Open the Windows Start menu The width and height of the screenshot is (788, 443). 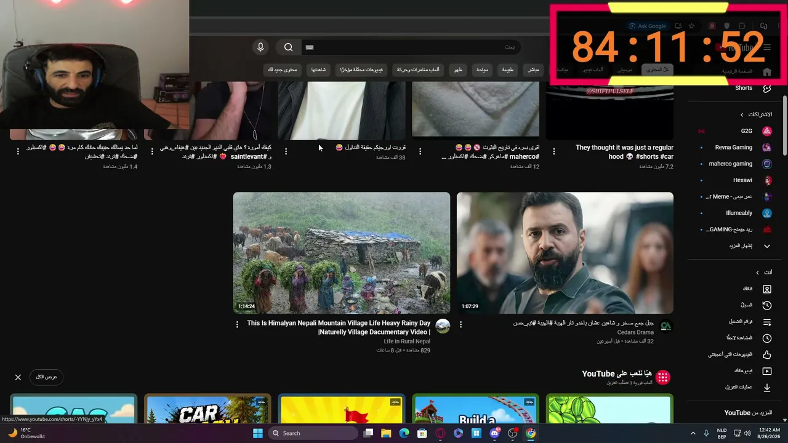point(258,433)
